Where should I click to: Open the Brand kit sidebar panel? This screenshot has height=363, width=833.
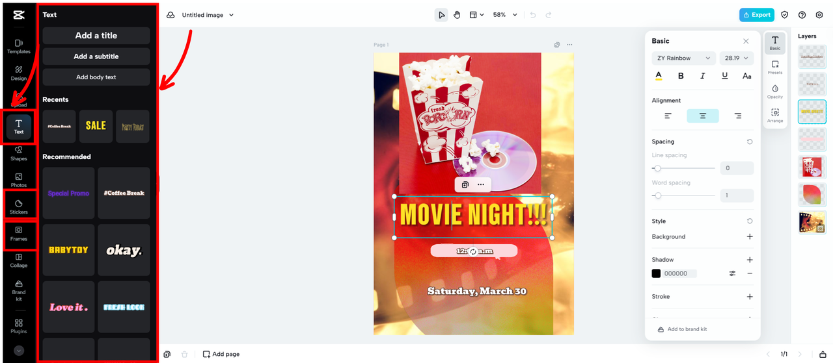click(18, 290)
